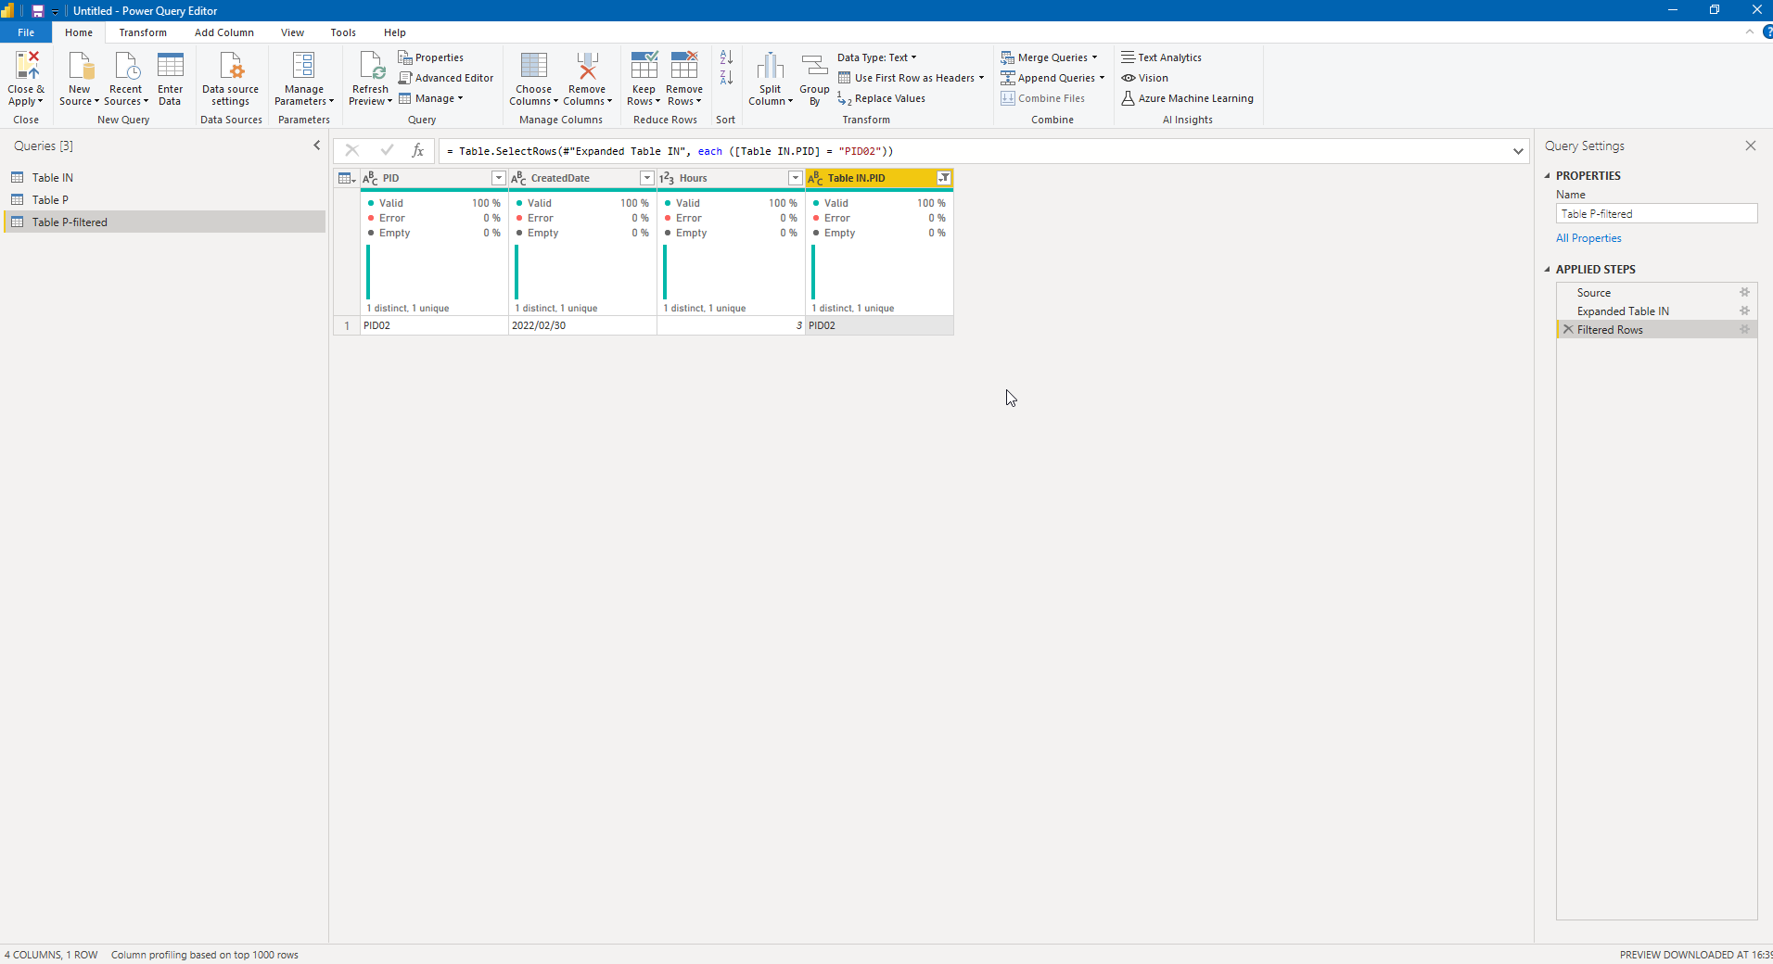The image size is (1773, 964).
Task: Open Azure Machine Learning
Action: tap(1187, 98)
